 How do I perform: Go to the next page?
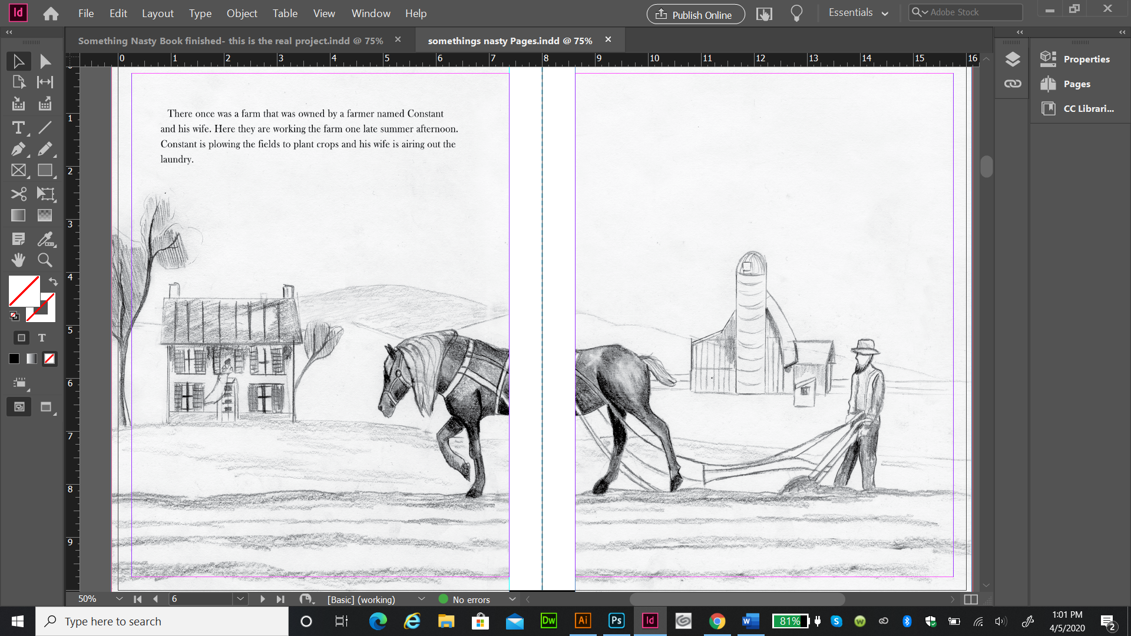(262, 599)
